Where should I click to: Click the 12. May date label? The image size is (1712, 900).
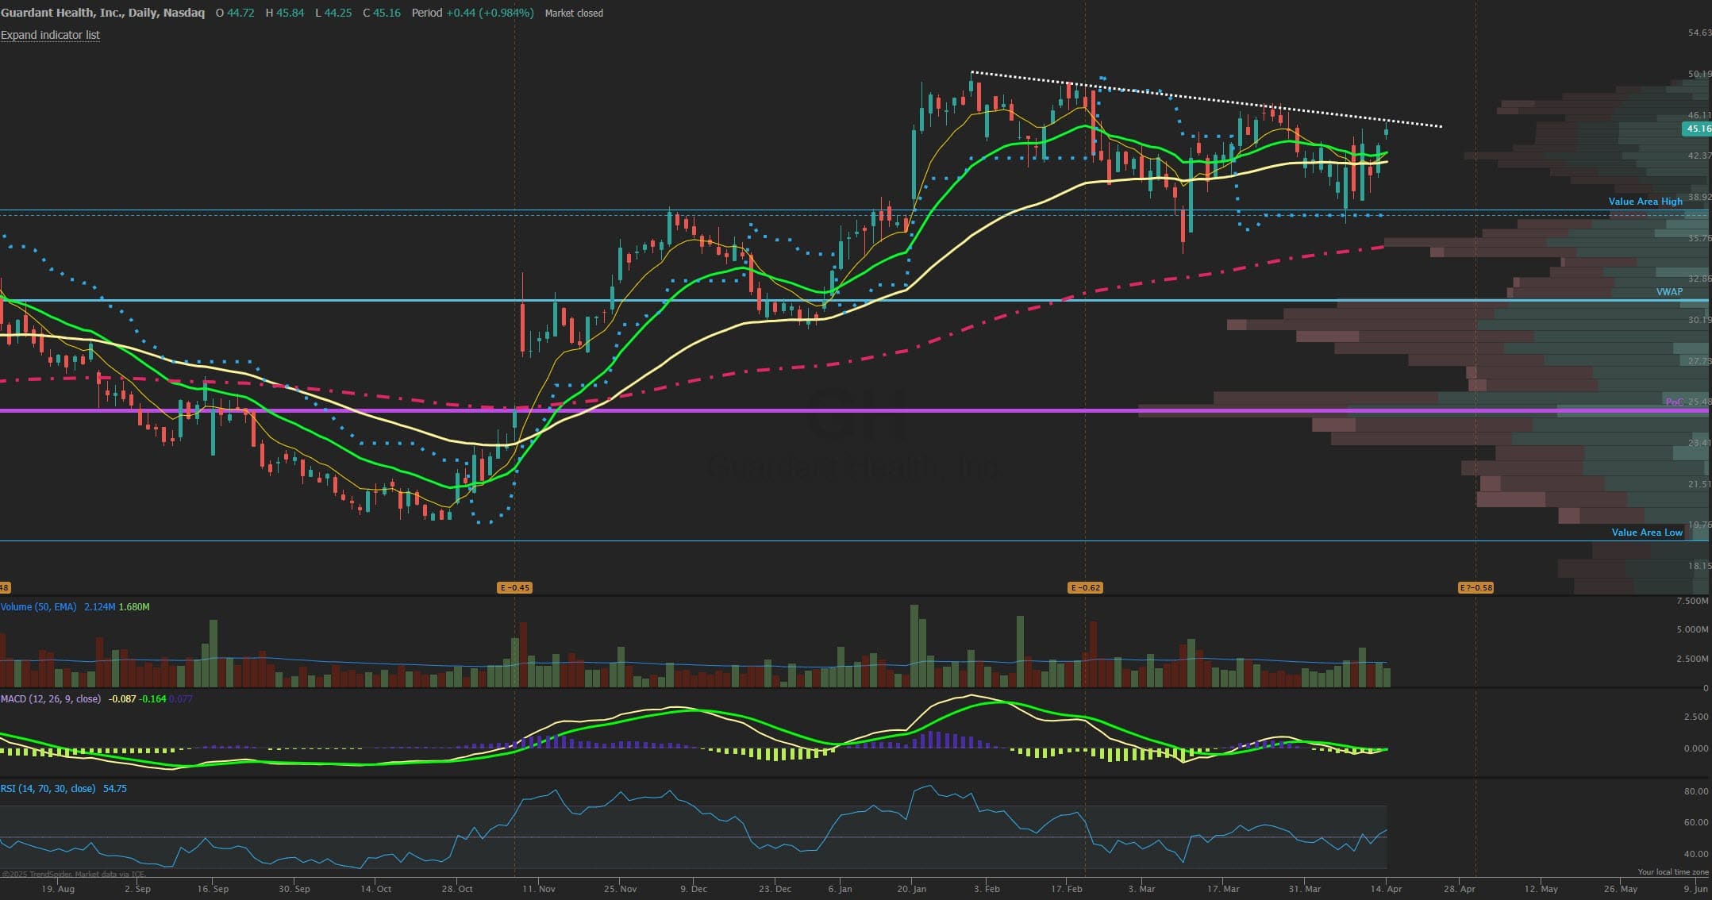point(1541,889)
